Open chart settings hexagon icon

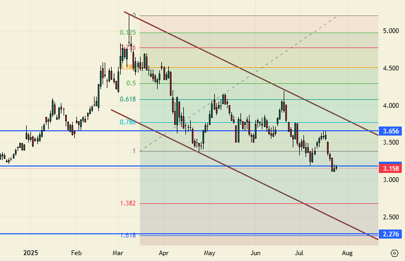394,253
